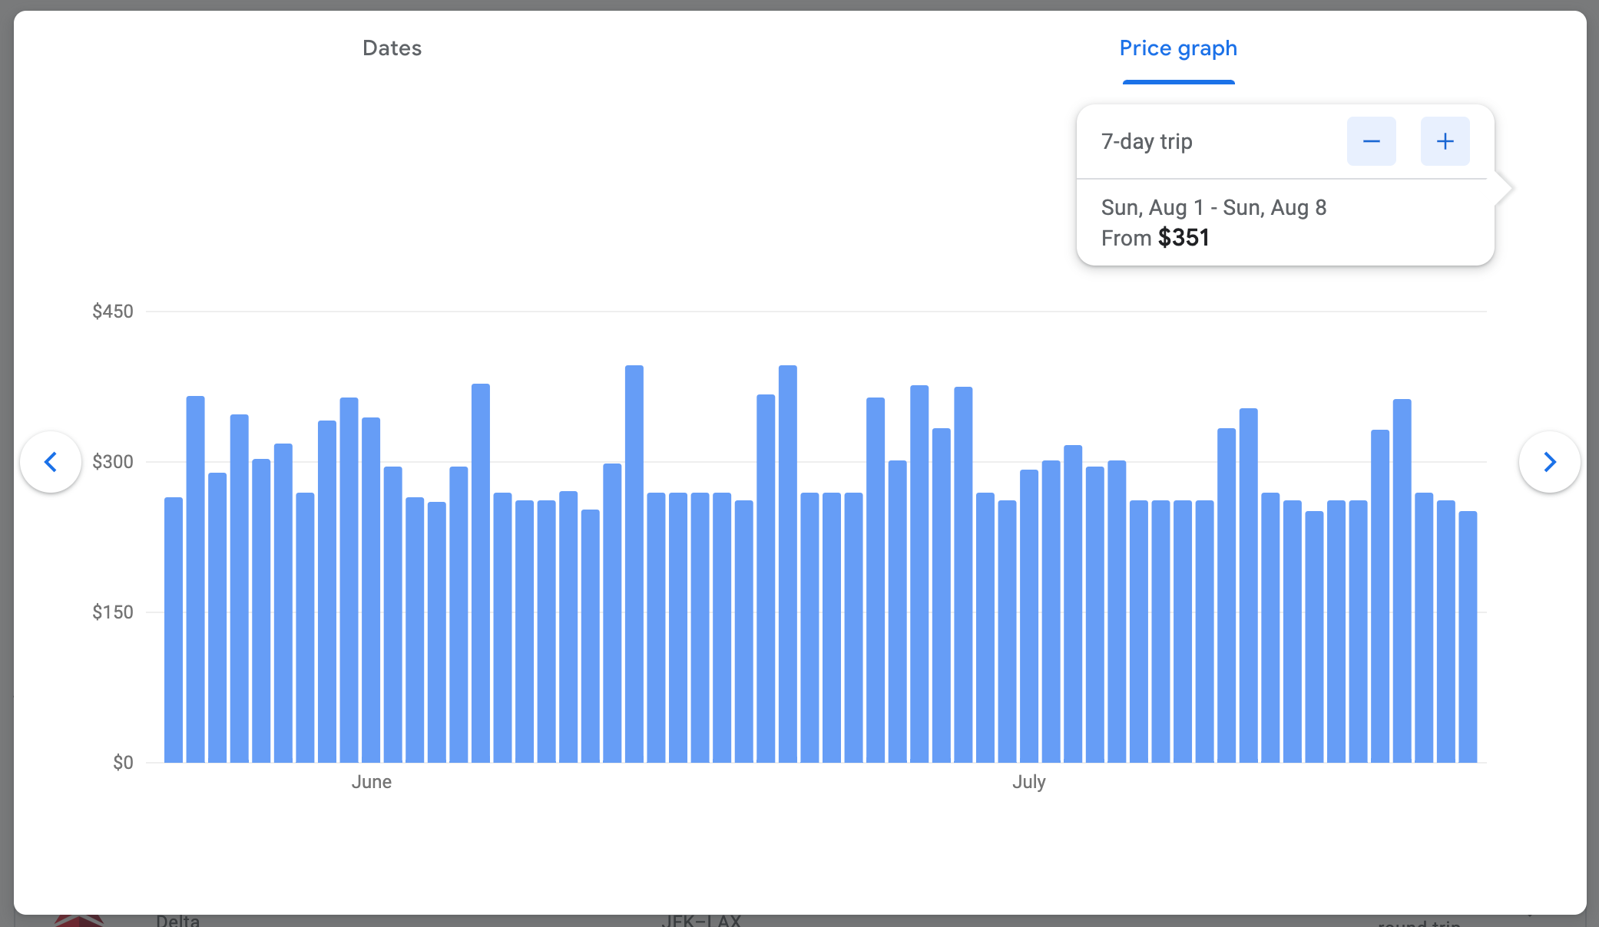Select the price bar directly above the June label
Viewport: 1599px width, 927px height.
point(371,591)
